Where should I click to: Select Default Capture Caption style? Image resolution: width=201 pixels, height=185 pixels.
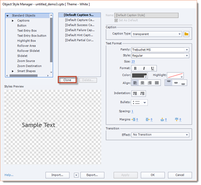tap(80, 20)
